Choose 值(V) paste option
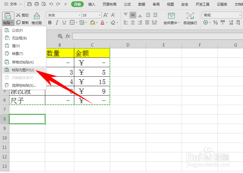Viewport: 243px width, 173px height. [24, 46]
